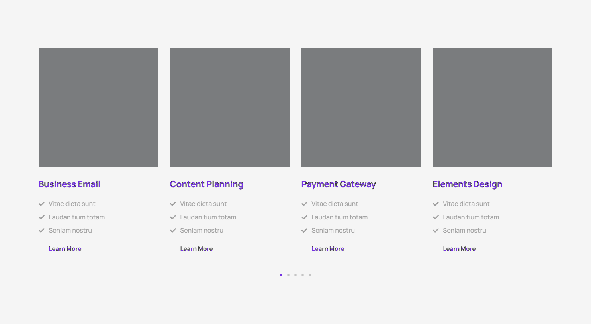Screen dimensions: 591x324
Task: Click the Business Email heading
Action: [x=69, y=184]
